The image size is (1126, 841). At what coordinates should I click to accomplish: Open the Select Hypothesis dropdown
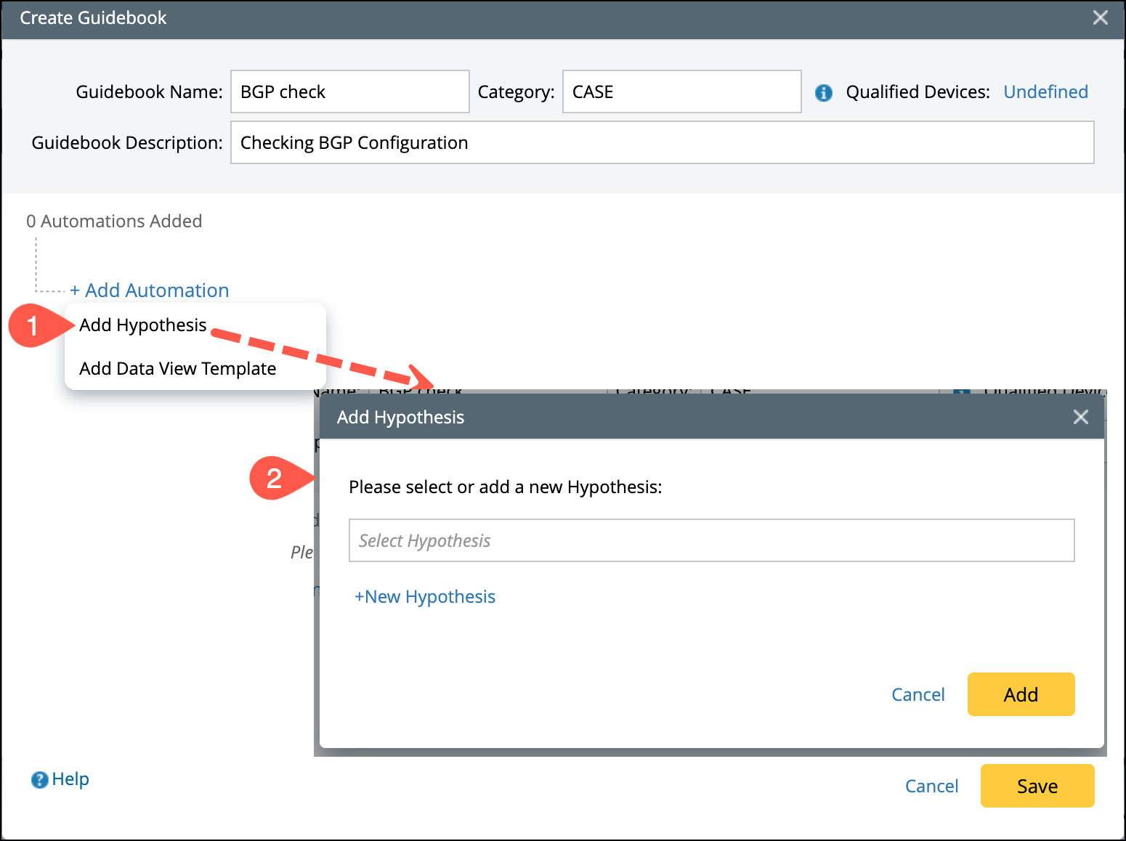pos(711,540)
